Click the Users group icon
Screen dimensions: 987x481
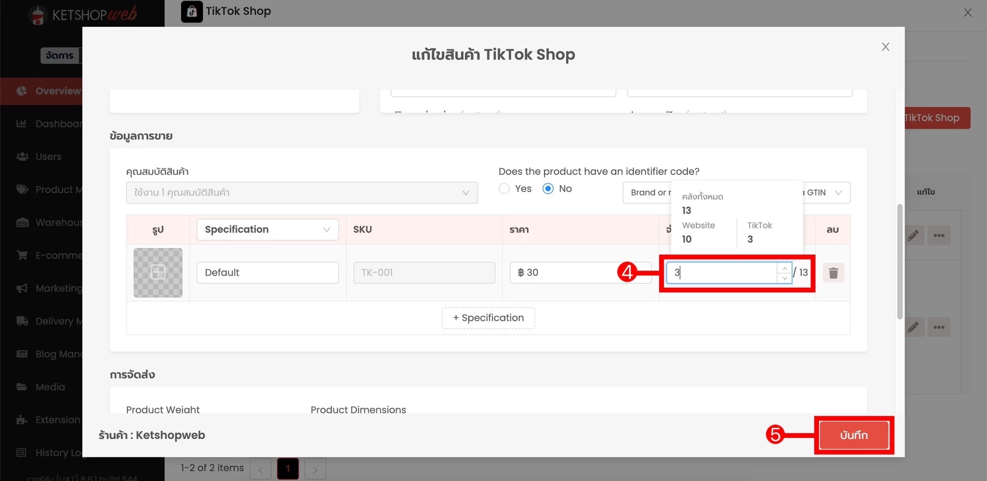click(22, 157)
